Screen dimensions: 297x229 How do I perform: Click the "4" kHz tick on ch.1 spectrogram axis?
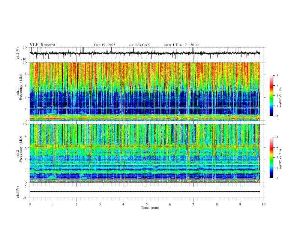tap(26, 98)
